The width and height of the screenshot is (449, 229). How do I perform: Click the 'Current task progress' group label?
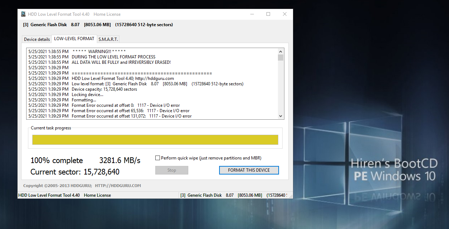point(51,128)
